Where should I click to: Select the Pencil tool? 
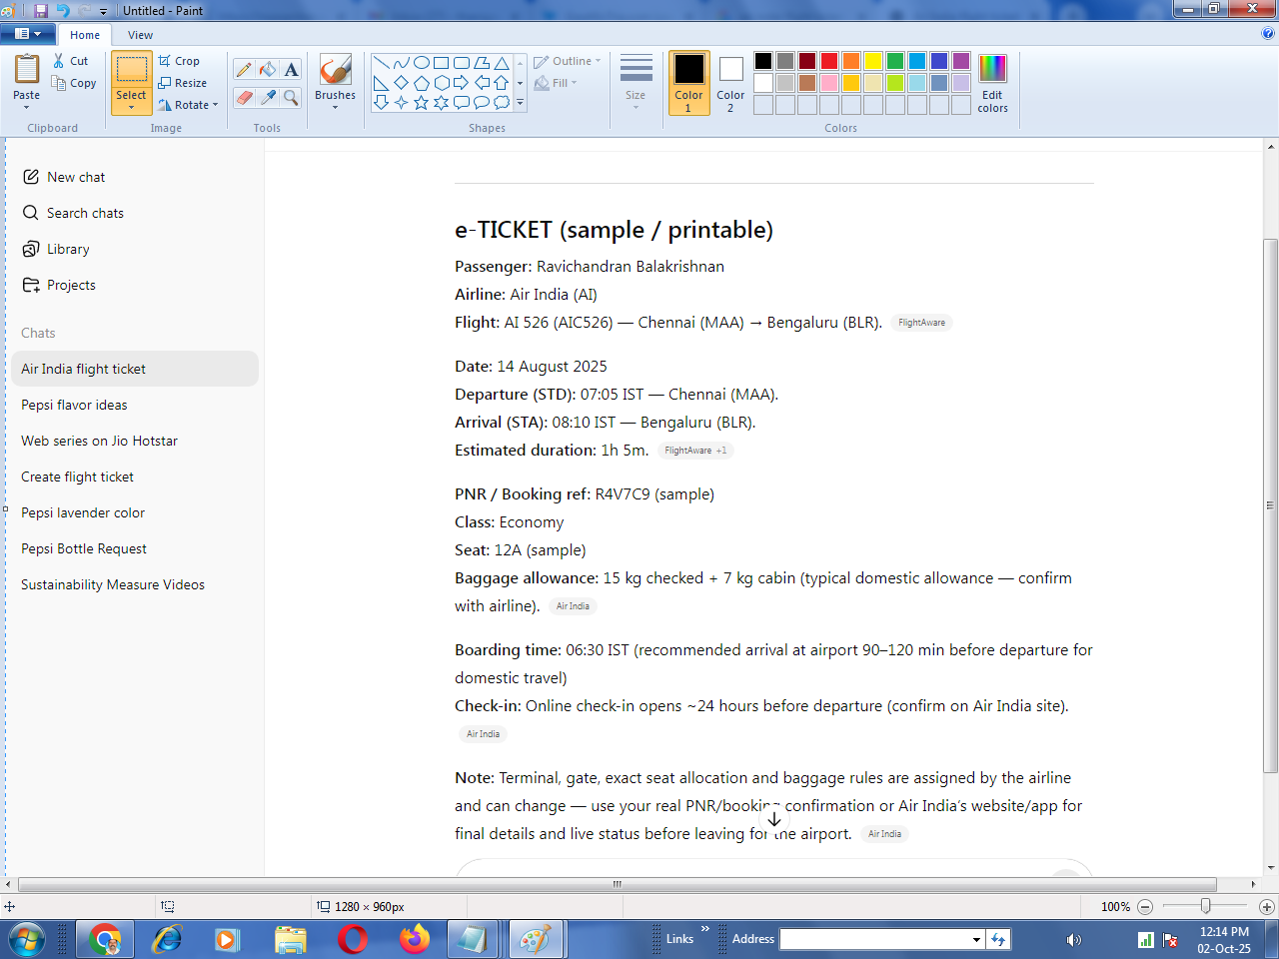coord(244,69)
